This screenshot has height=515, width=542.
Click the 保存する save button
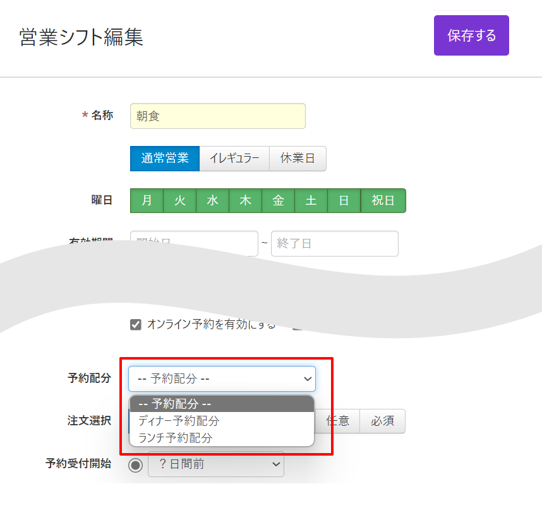pos(471,35)
